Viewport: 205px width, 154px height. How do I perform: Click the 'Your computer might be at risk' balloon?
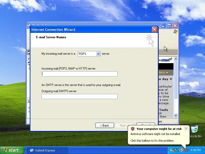click(x=159, y=135)
